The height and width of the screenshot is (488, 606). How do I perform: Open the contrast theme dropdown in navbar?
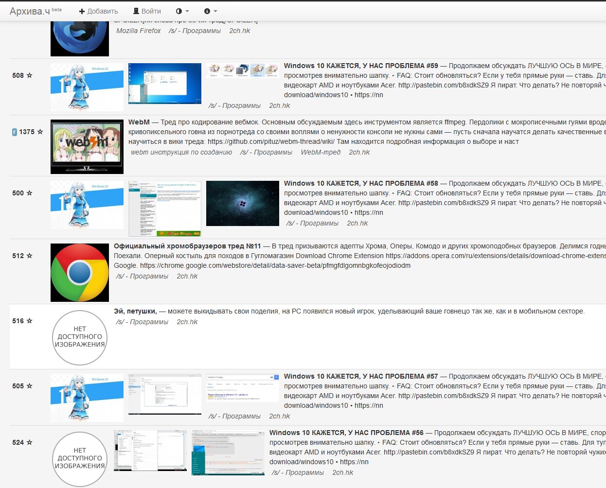point(182,11)
